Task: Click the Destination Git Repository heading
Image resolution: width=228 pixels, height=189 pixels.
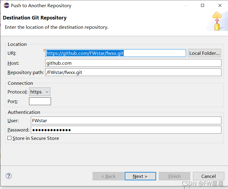Action: click(x=35, y=18)
